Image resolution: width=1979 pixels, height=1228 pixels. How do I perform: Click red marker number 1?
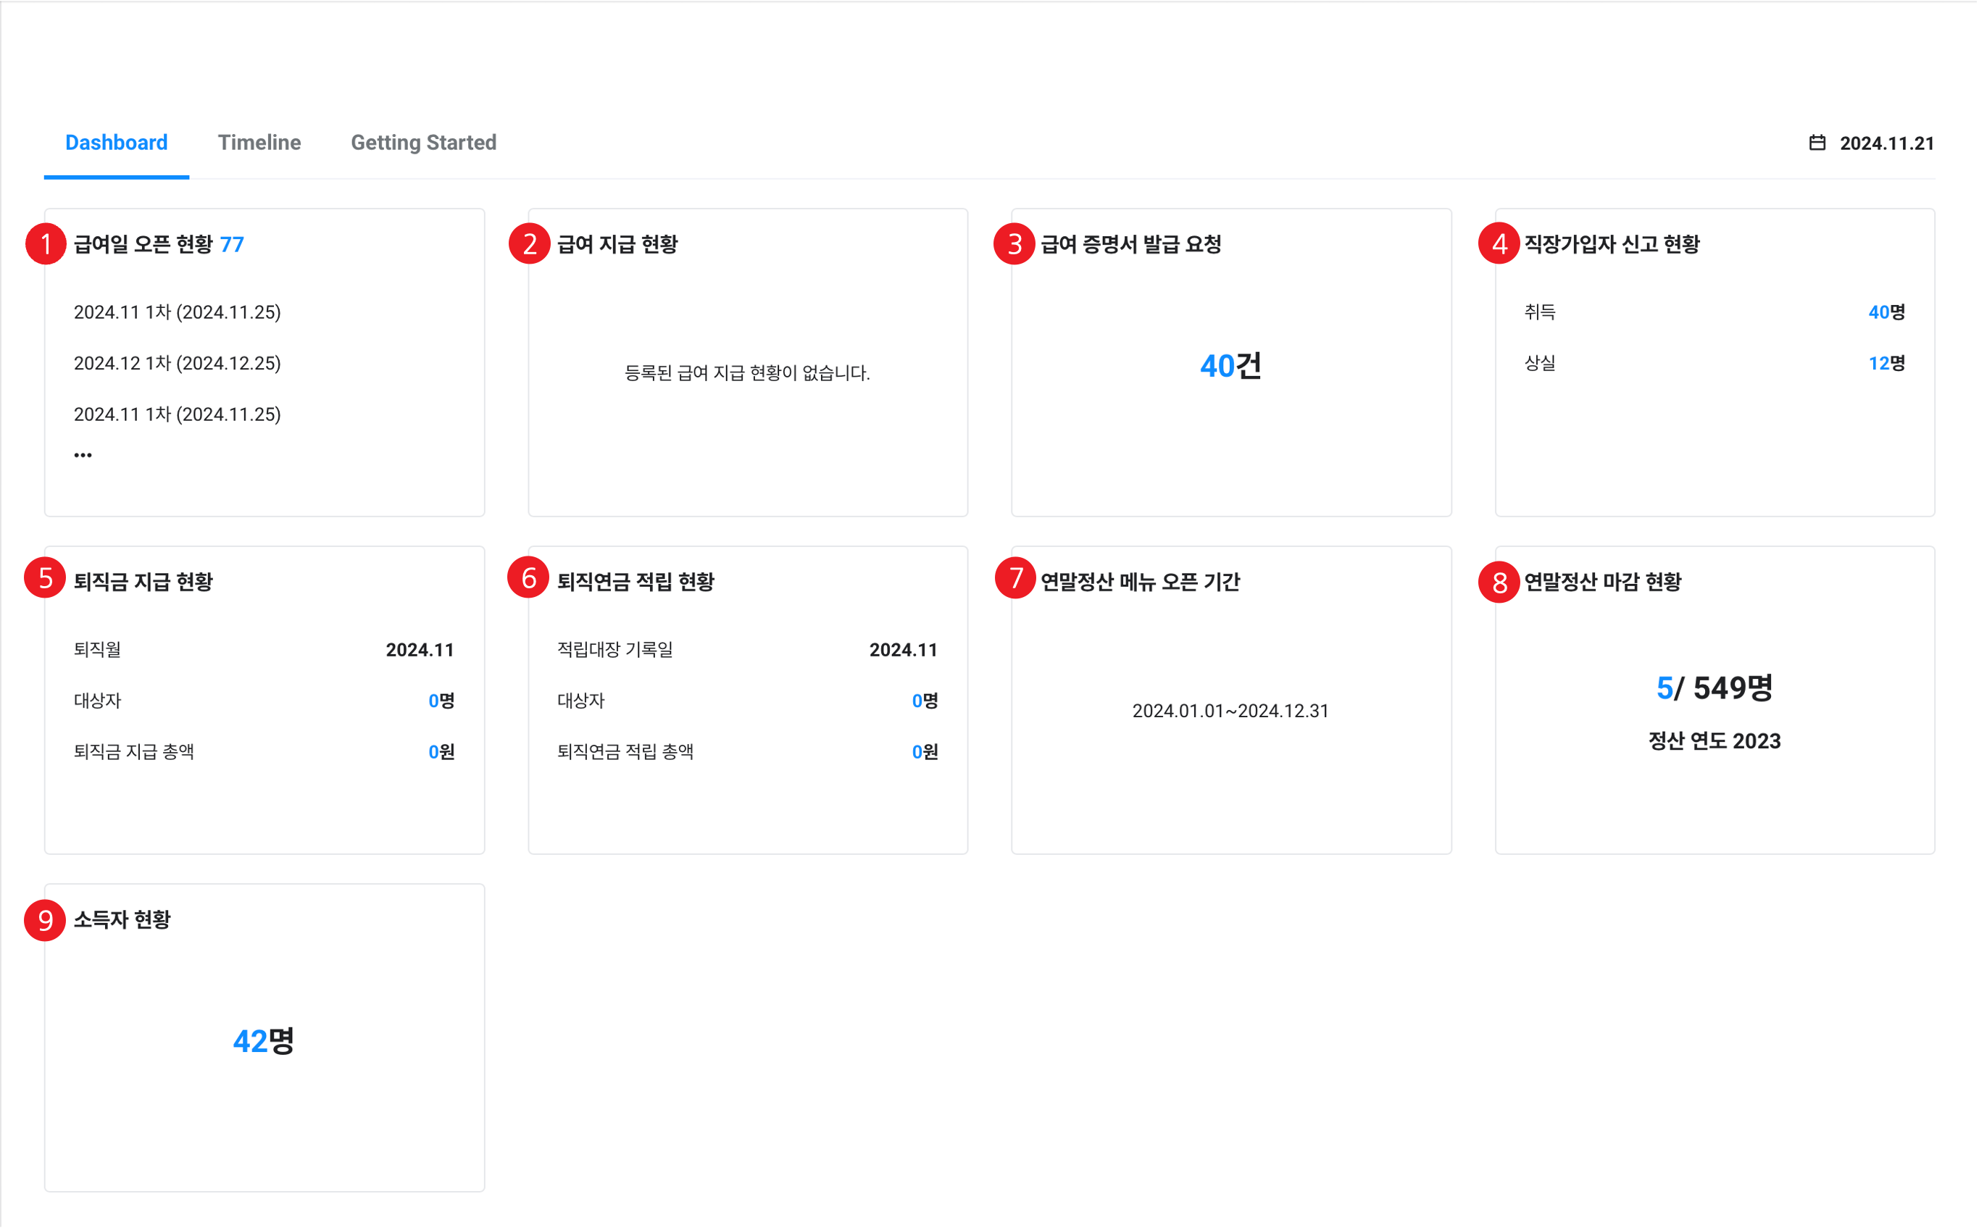pyautogui.click(x=46, y=243)
